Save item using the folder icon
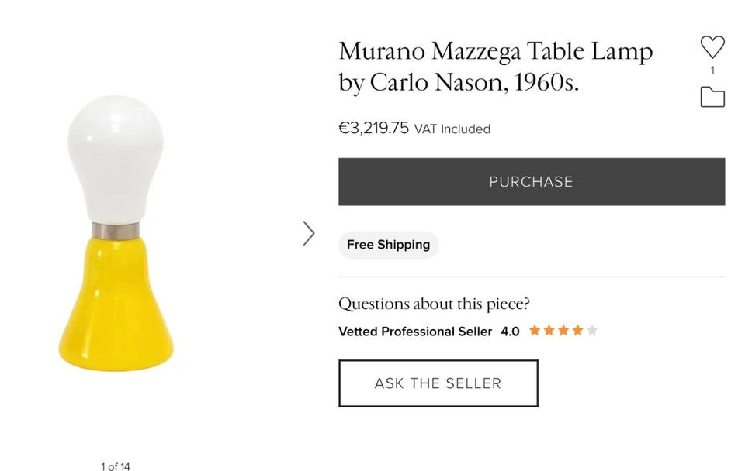Image resolution: width=745 pixels, height=471 pixels. tap(712, 97)
